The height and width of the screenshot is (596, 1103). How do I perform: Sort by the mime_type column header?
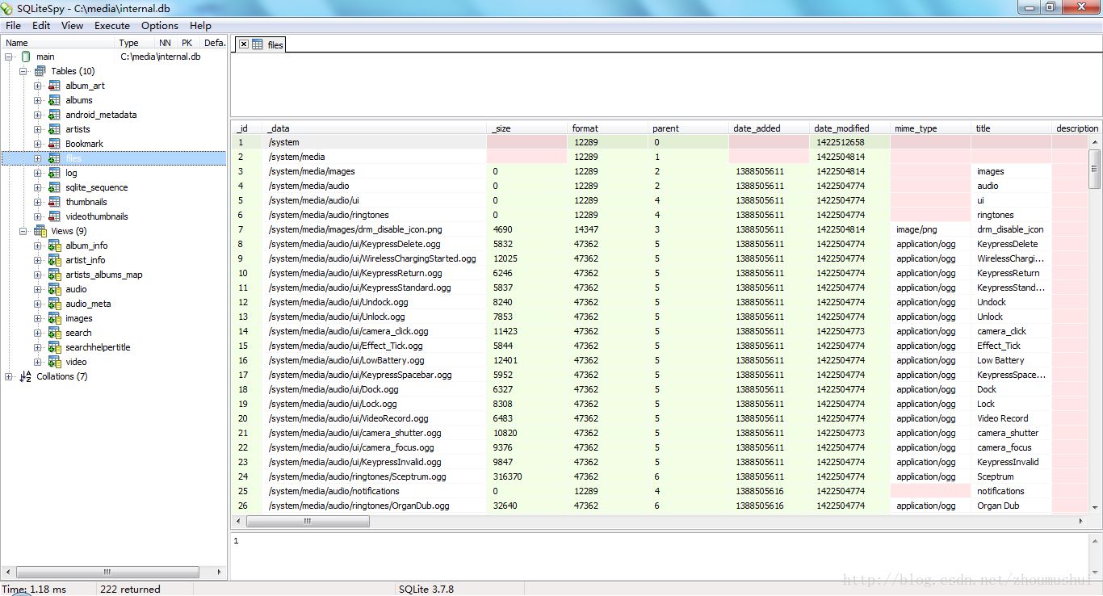click(x=931, y=128)
